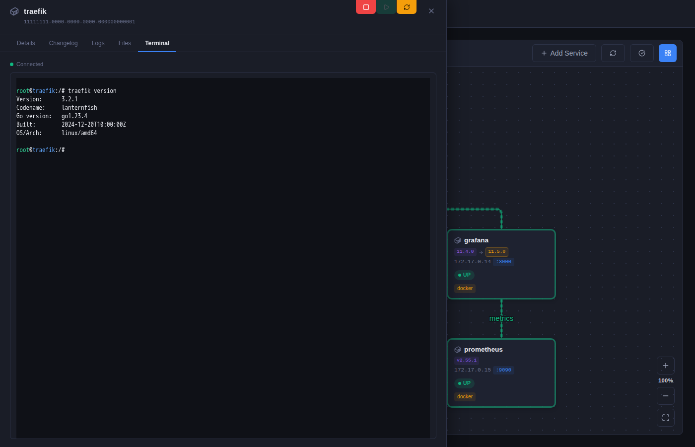Select the grafana service node

click(501, 264)
